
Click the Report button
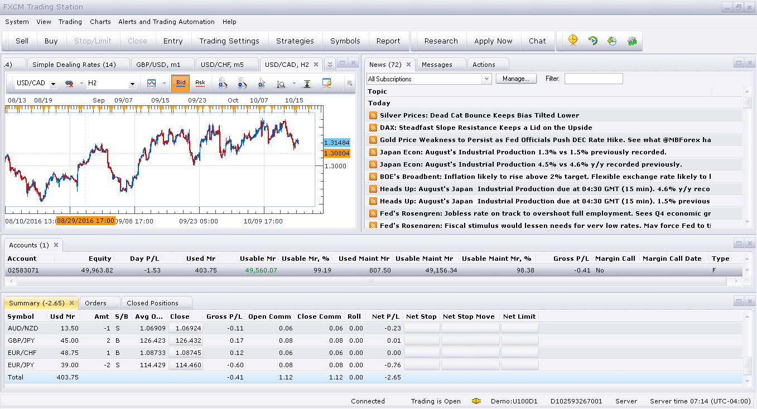[x=388, y=41]
